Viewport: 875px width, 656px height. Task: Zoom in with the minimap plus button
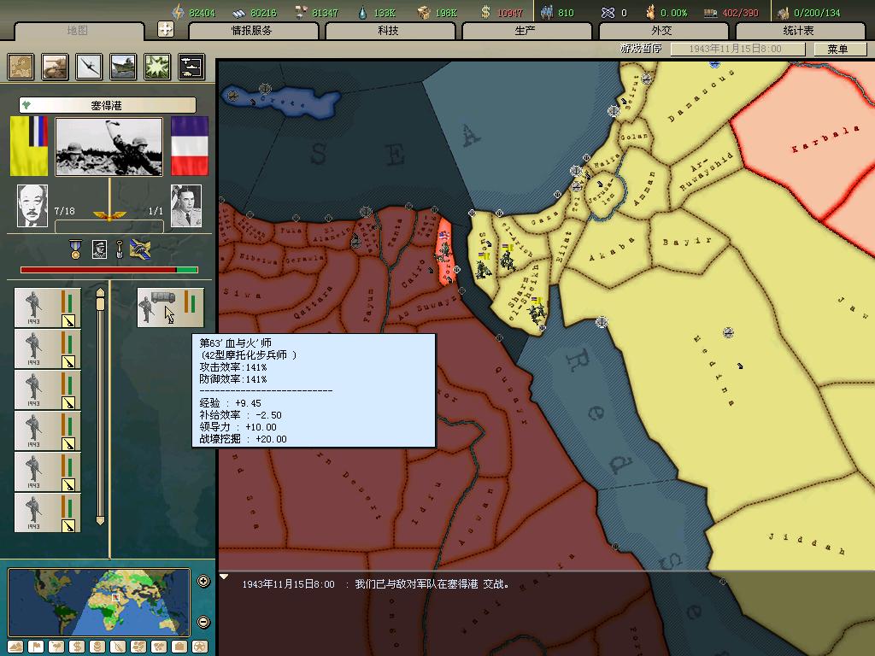pyautogui.click(x=203, y=582)
